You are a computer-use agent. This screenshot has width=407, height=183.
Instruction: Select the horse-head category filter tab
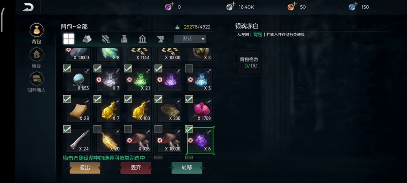pyautogui.click(x=160, y=39)
